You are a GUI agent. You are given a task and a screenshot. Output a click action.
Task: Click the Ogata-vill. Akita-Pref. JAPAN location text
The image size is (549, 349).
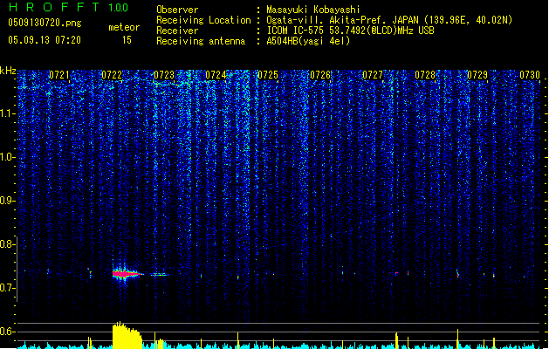coord(389,20)
